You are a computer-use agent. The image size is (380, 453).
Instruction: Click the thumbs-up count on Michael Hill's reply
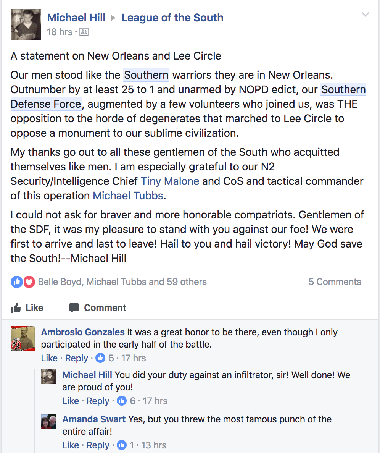[122, 401]
